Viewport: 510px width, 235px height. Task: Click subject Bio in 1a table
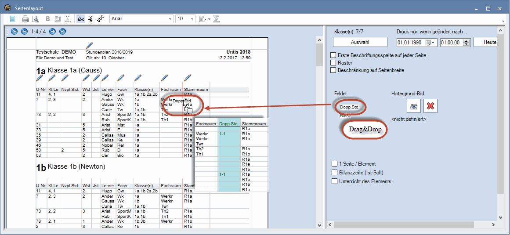pyautogui.click(x=120, y=155)
